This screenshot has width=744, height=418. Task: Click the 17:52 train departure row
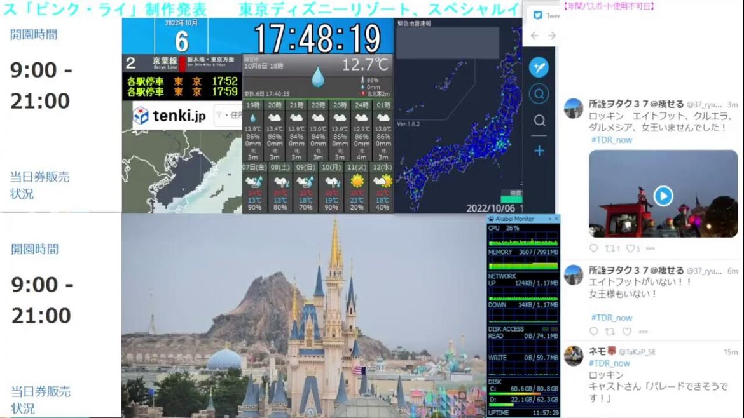click(183, 81)
